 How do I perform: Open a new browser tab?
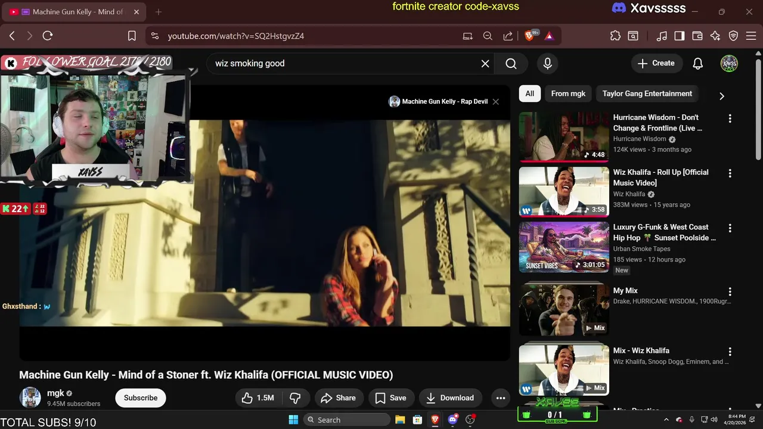pos(159,12)
